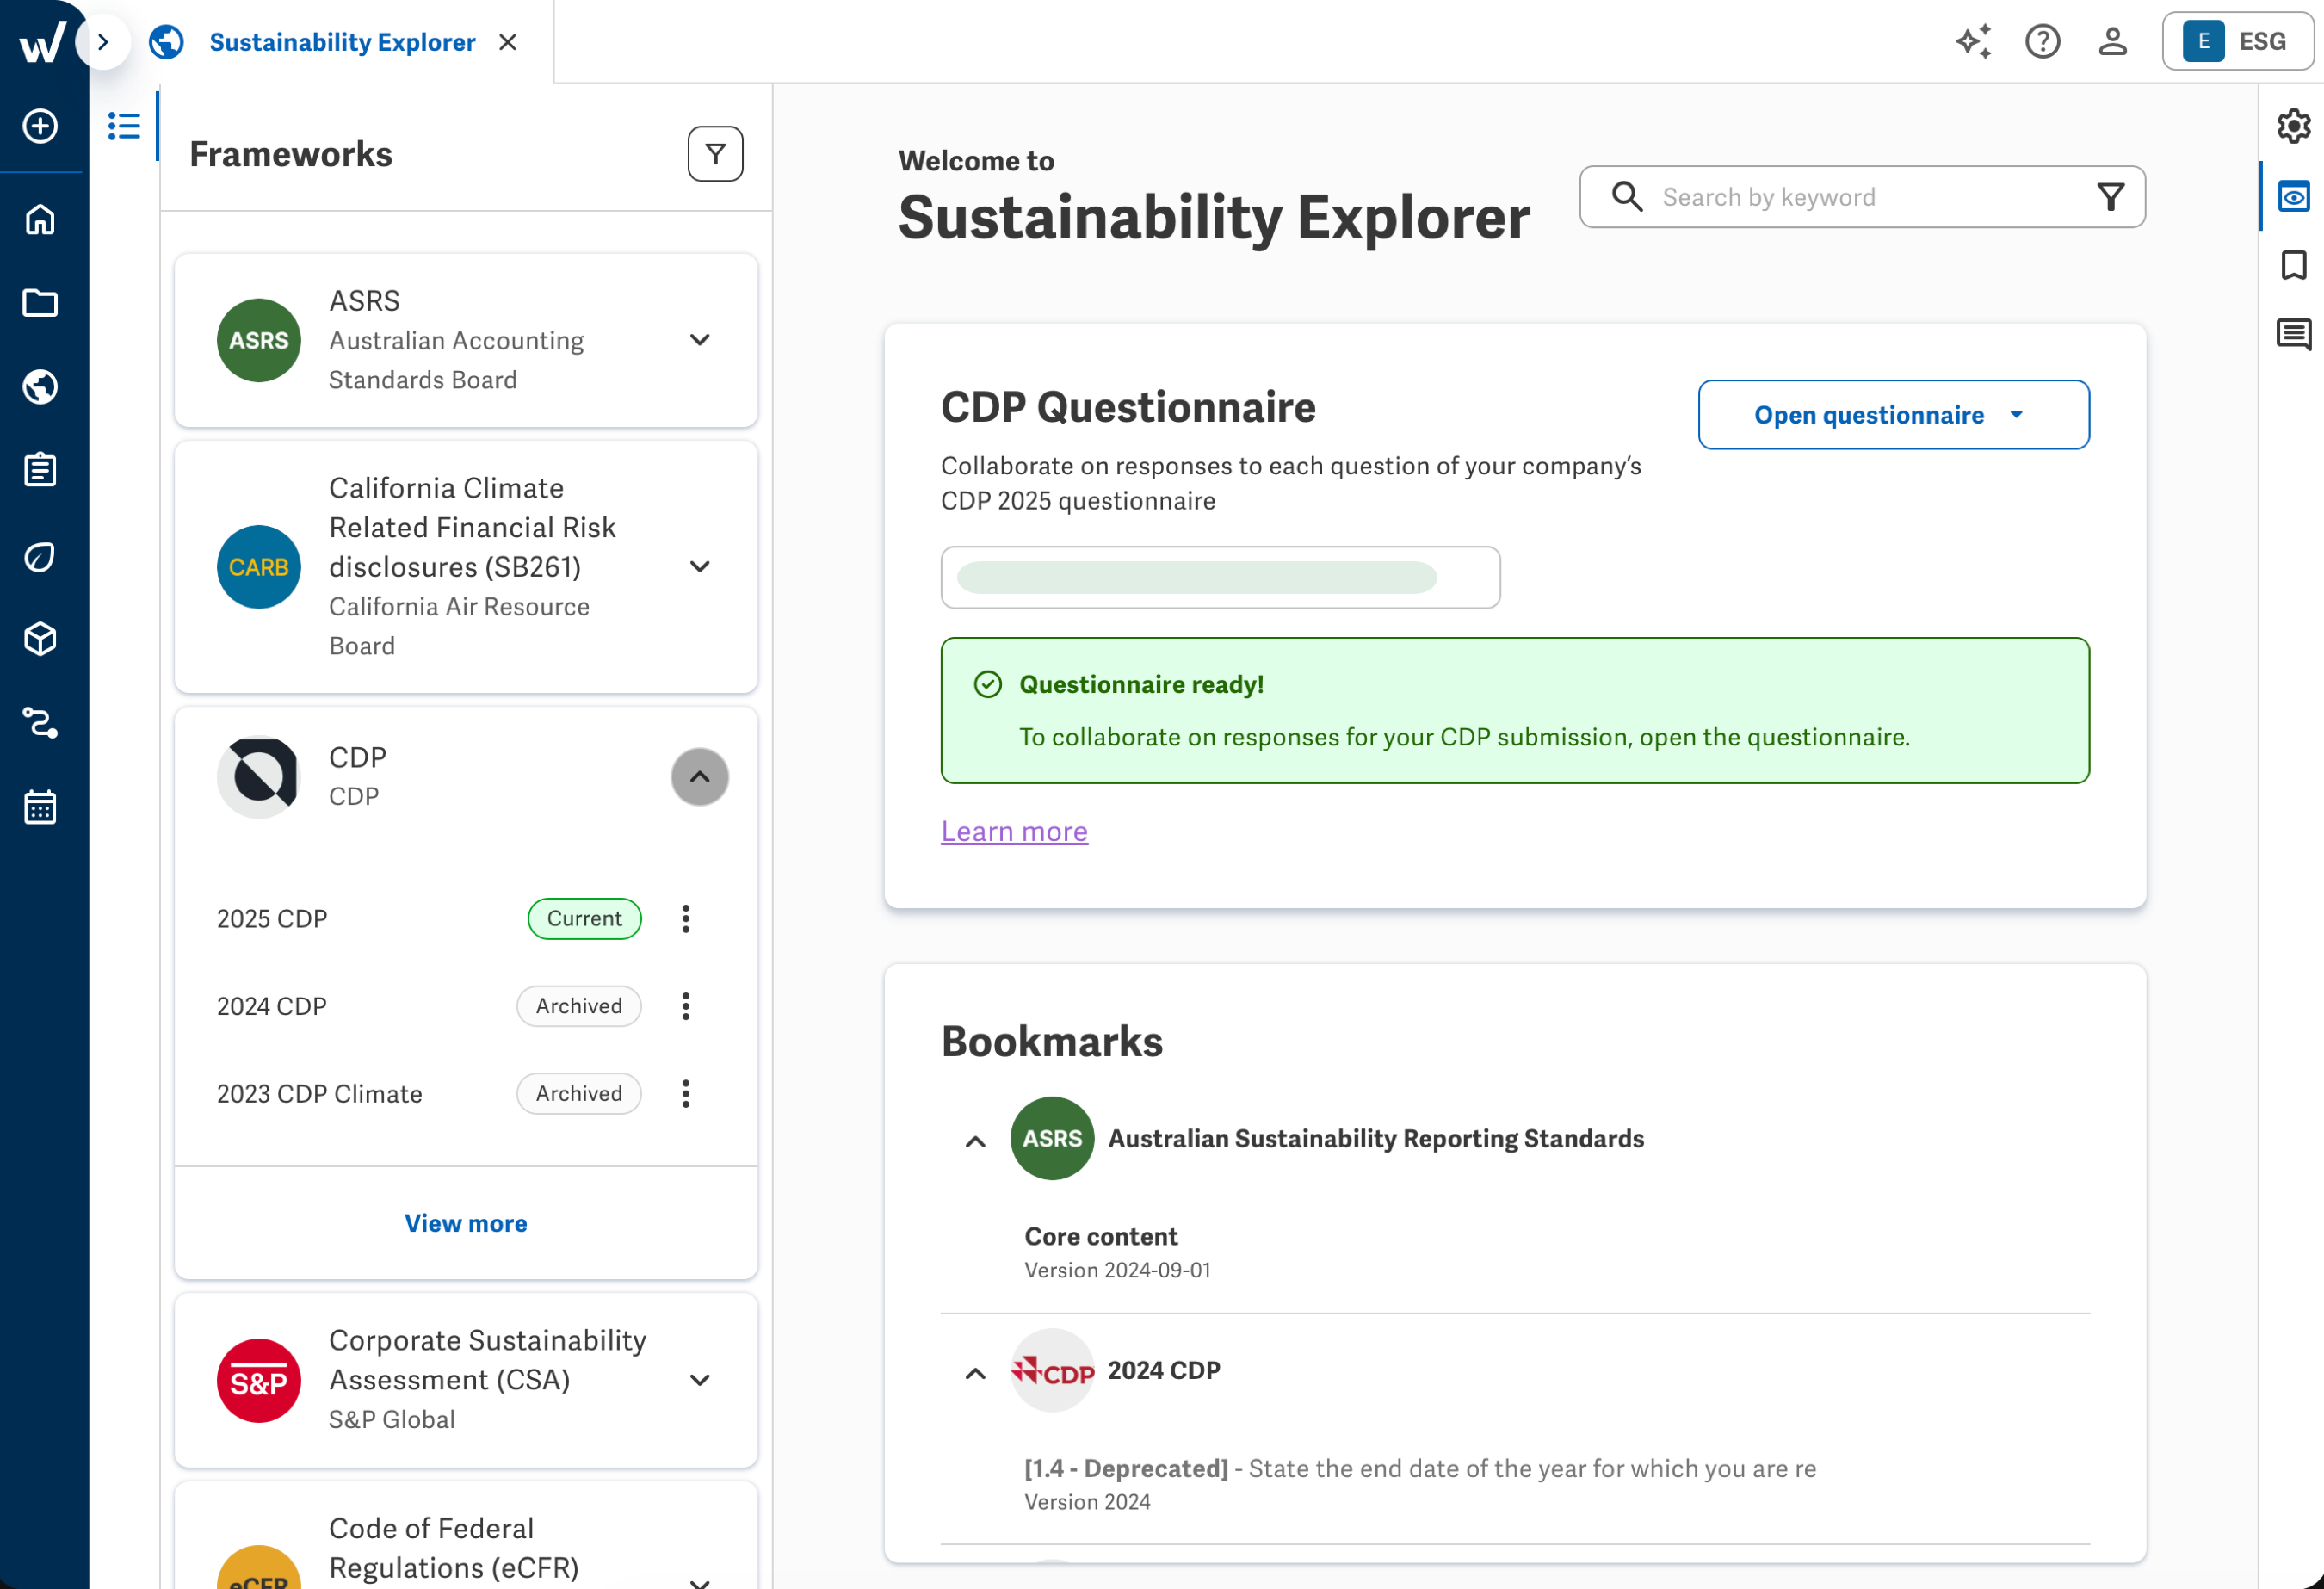This screenshot has width=2324, height=1589.
Task: Click the create new plus icon
Action: coord(40,126)
